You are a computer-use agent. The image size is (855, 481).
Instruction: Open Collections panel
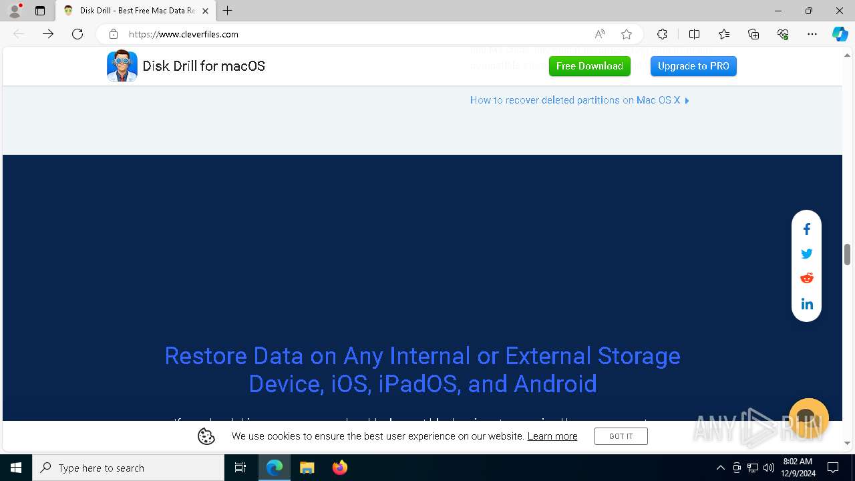coord(753,34)
